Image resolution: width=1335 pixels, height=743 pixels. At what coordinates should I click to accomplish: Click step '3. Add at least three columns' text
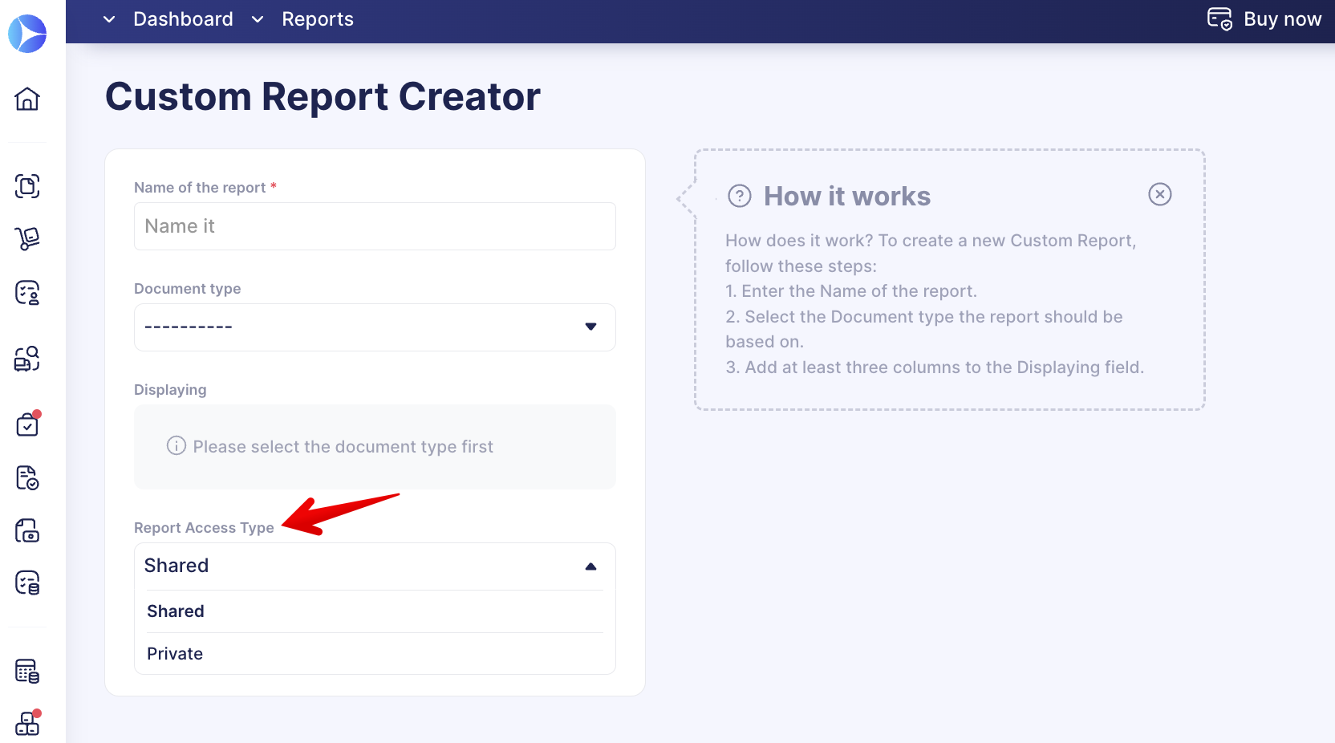935,367
